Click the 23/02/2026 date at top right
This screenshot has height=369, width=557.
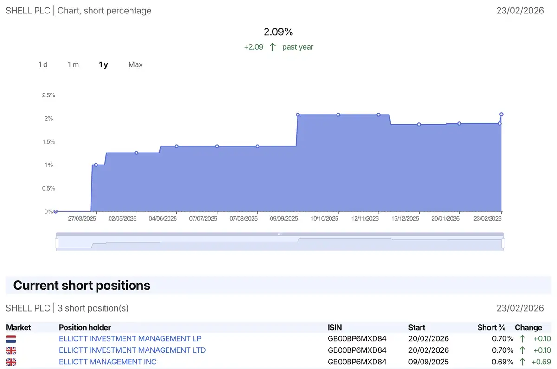tap(520, 10)
